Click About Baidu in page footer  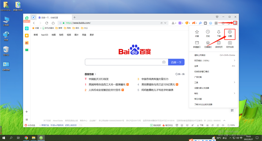[x=58, y=121]
